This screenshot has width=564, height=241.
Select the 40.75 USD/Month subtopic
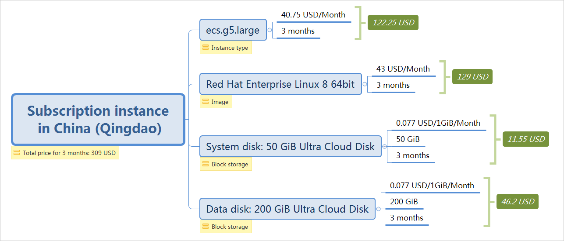coord(313,15)
